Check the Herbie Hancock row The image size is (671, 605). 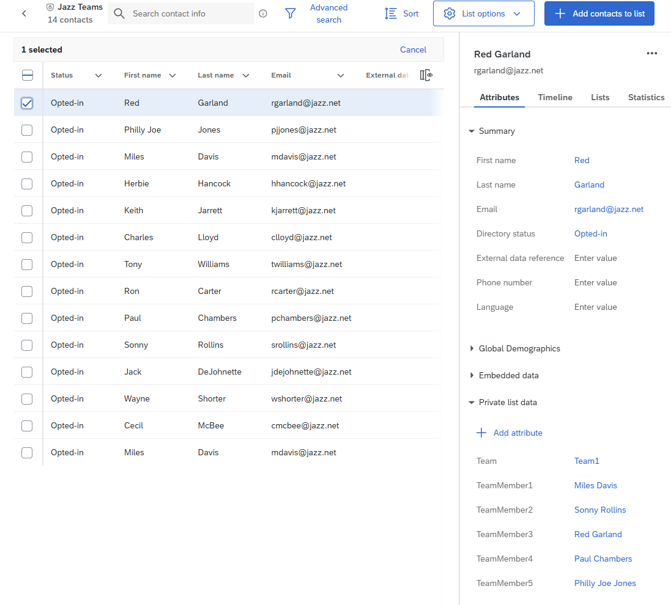(x=27, y=184)
